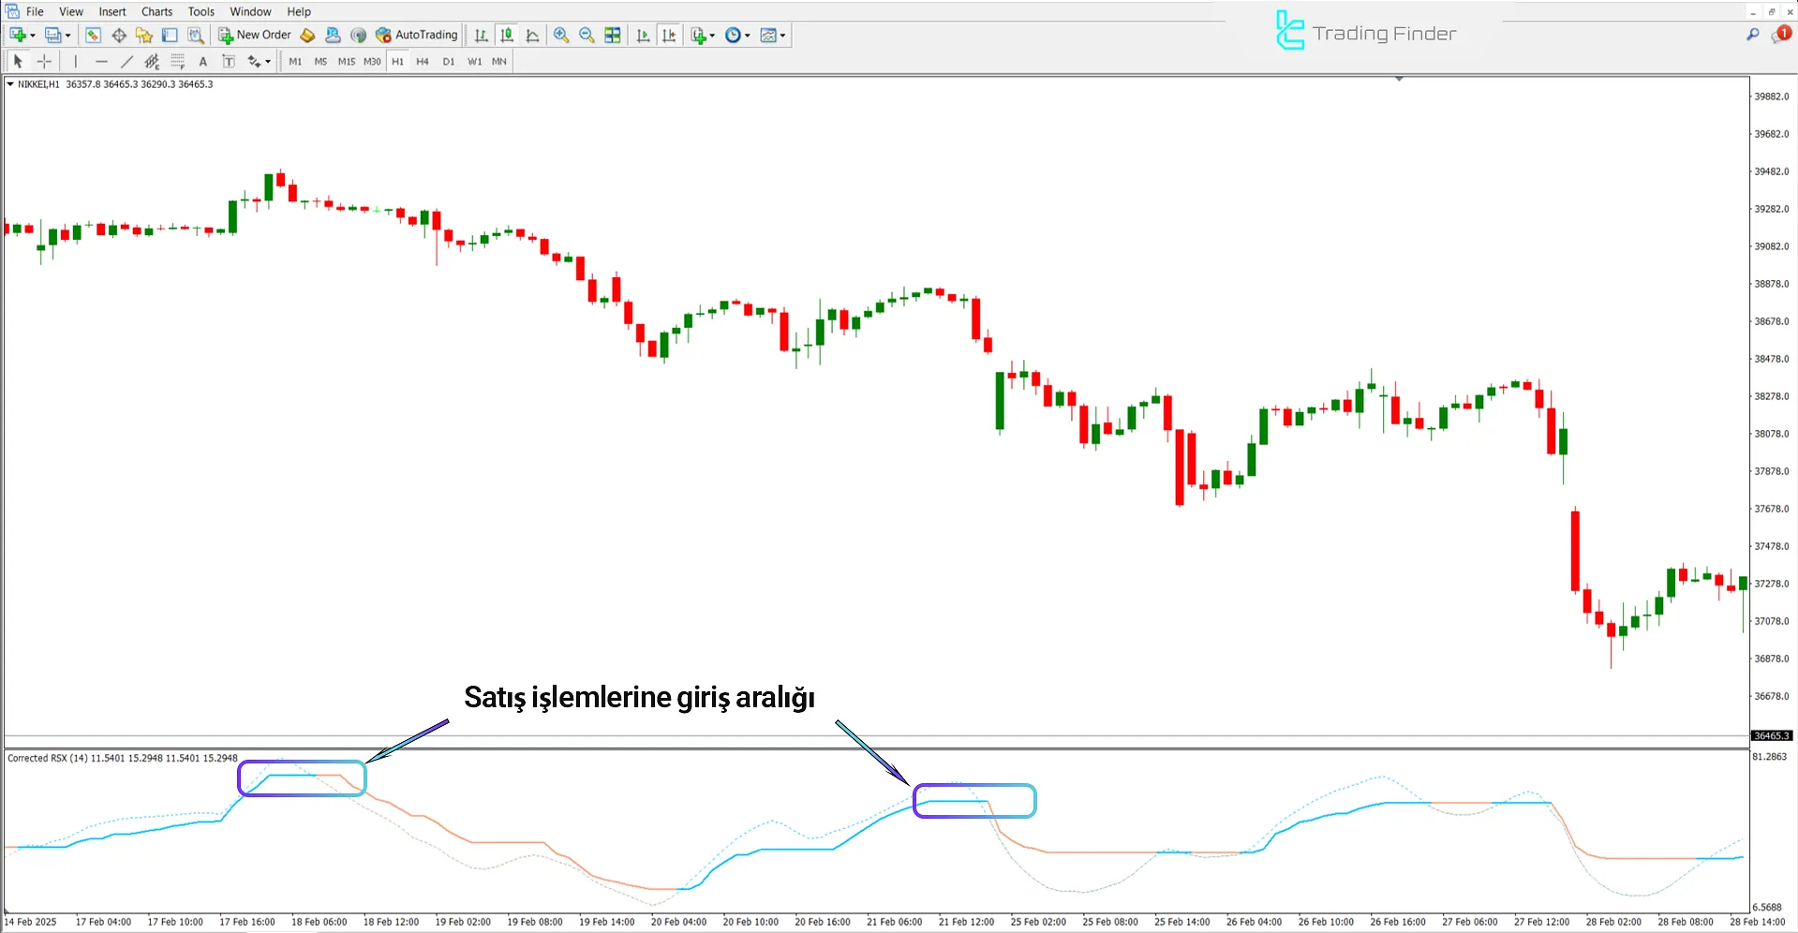
Task: Open the Insert menu
Action: 112,11
